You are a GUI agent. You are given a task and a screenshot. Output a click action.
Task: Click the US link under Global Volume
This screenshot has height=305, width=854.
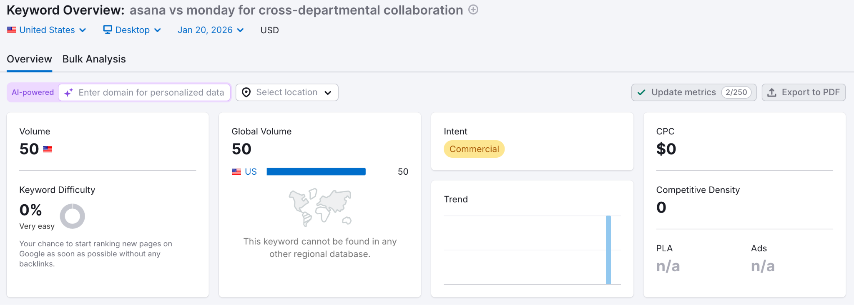coord(251,171)
